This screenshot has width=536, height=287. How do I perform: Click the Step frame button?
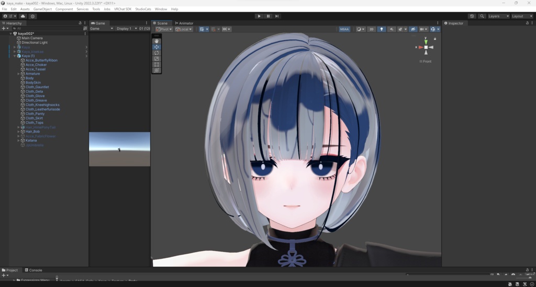[277, 16]
